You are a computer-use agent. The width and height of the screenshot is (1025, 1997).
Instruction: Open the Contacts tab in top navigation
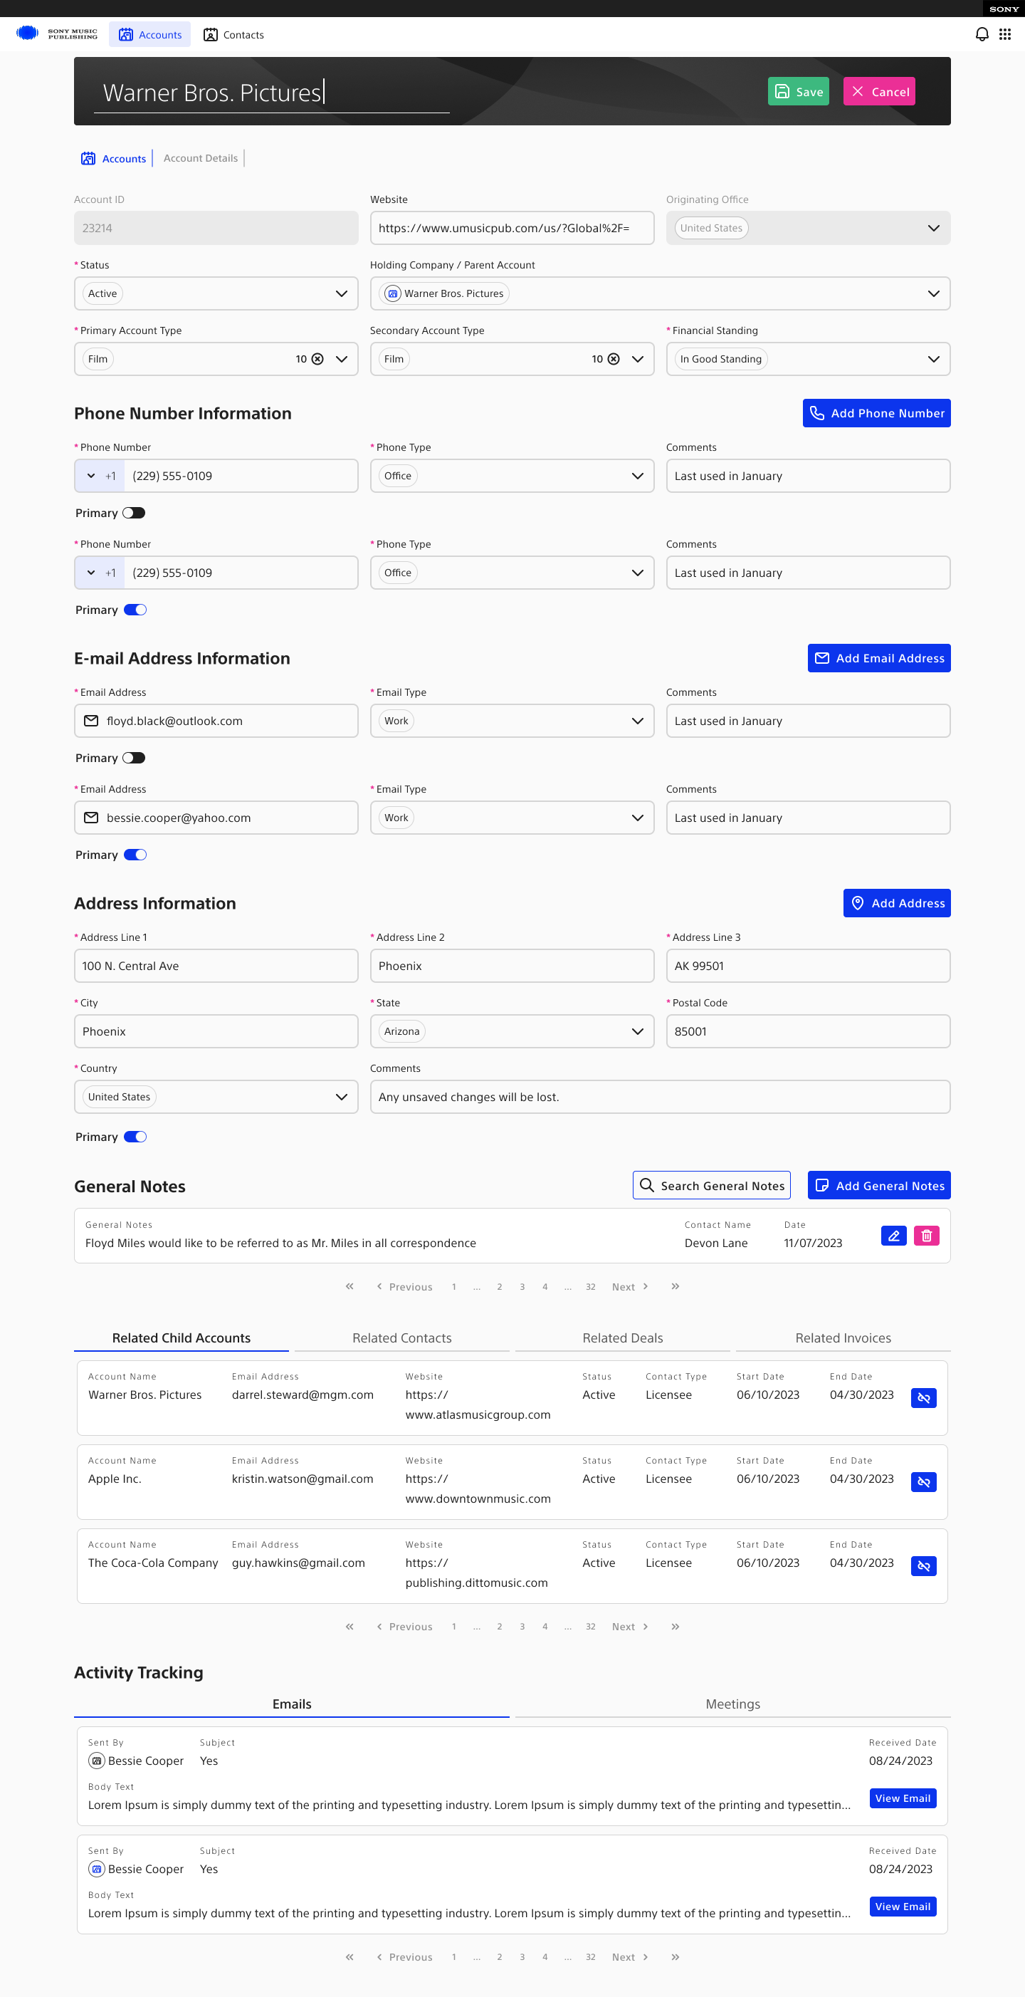[233, 35]
